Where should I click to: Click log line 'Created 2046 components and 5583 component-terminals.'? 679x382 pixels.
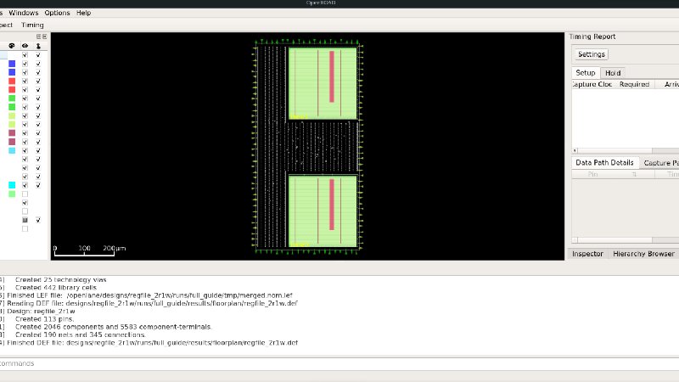[x=114, y=327]
